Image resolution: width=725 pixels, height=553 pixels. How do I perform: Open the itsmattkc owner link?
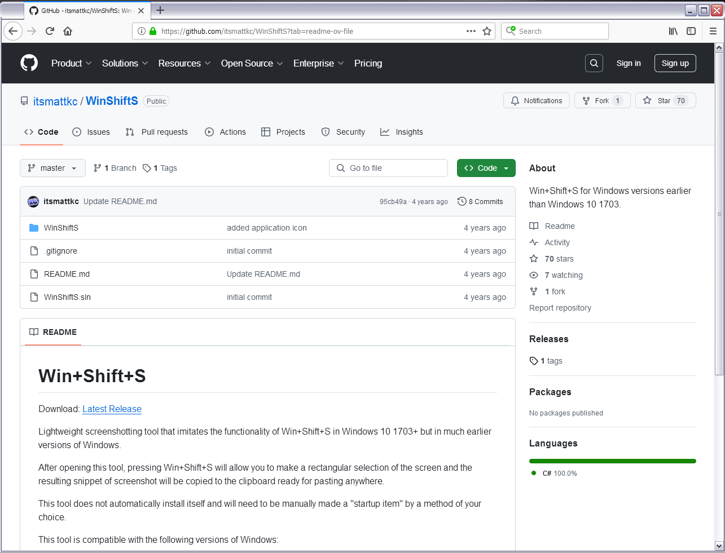[55, 101]
